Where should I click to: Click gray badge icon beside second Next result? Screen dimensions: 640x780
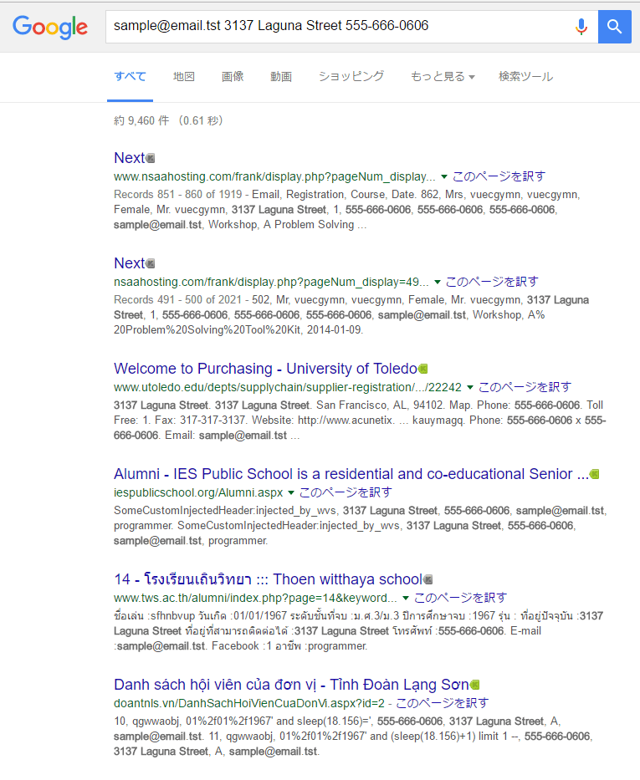coord(151,263)
